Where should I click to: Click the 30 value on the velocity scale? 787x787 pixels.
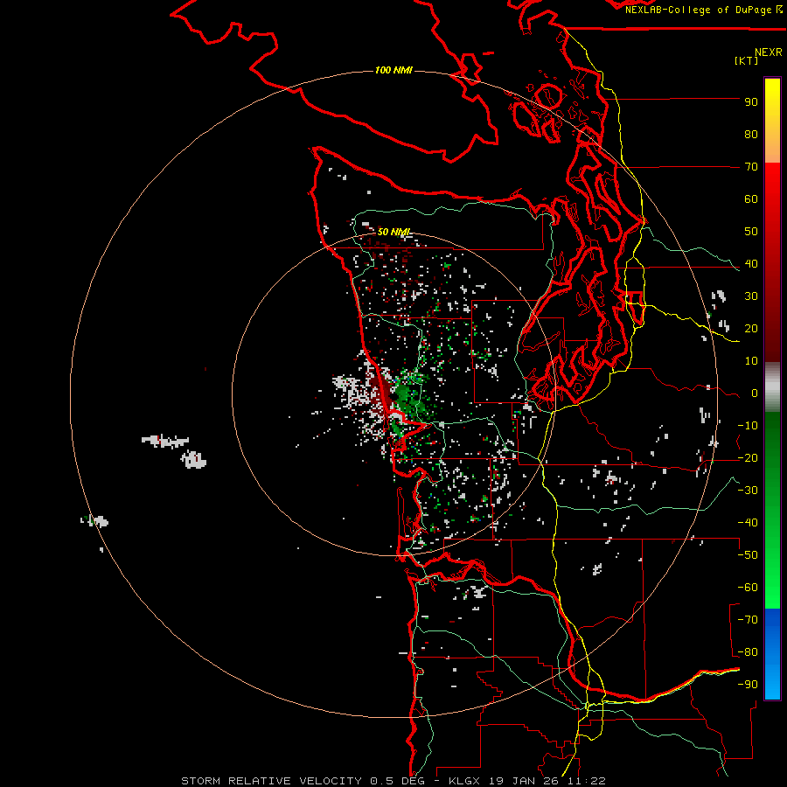click(751, 296)
